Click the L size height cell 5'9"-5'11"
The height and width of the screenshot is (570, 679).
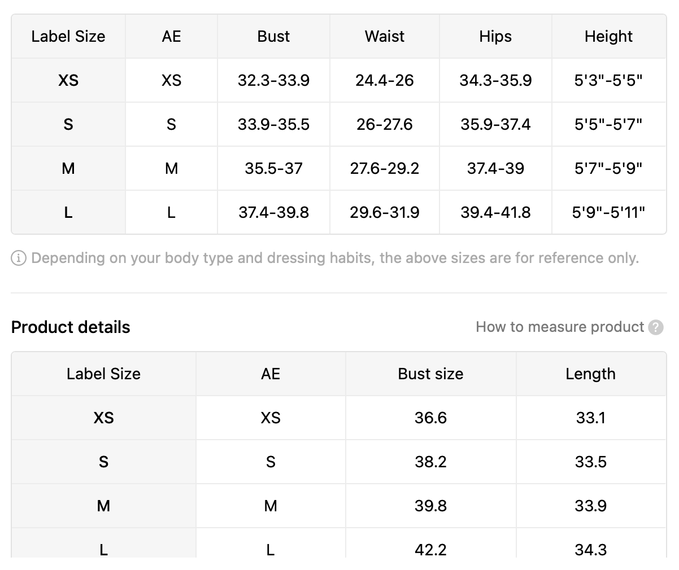[609, 212]
